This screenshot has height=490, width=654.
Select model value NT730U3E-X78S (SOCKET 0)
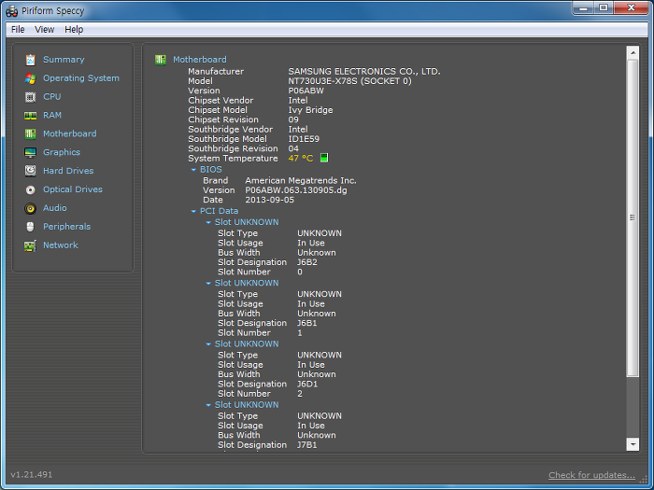[349, 81]
